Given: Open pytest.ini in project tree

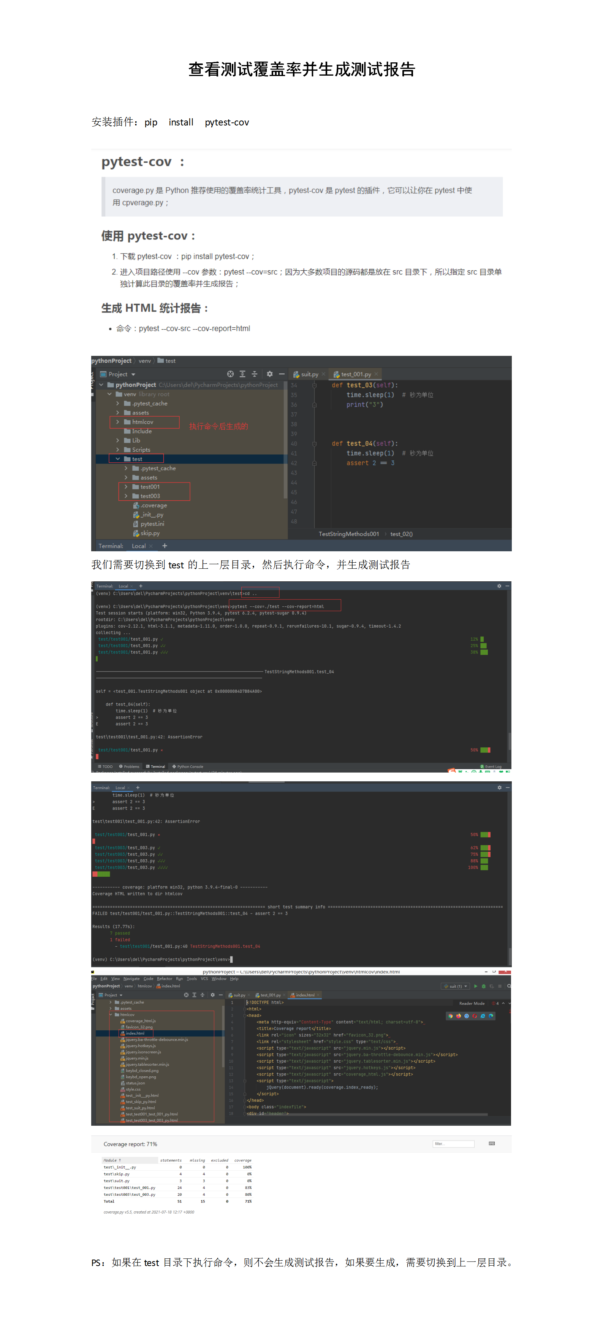Looking at the screenshot, I should pyautogui.click(x=149, y=524).
